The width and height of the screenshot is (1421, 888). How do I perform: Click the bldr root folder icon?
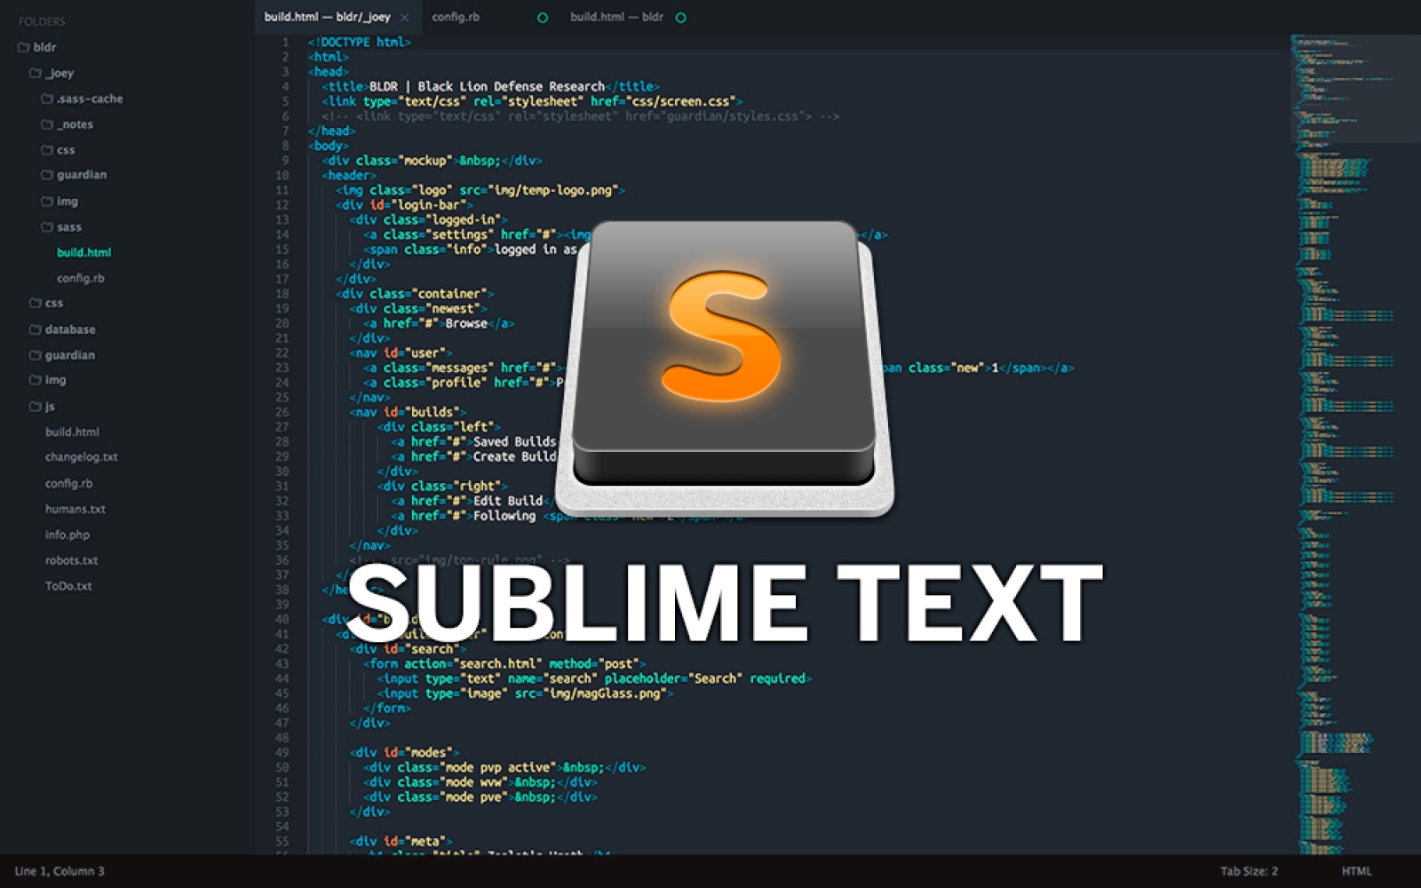coord(24,47)
